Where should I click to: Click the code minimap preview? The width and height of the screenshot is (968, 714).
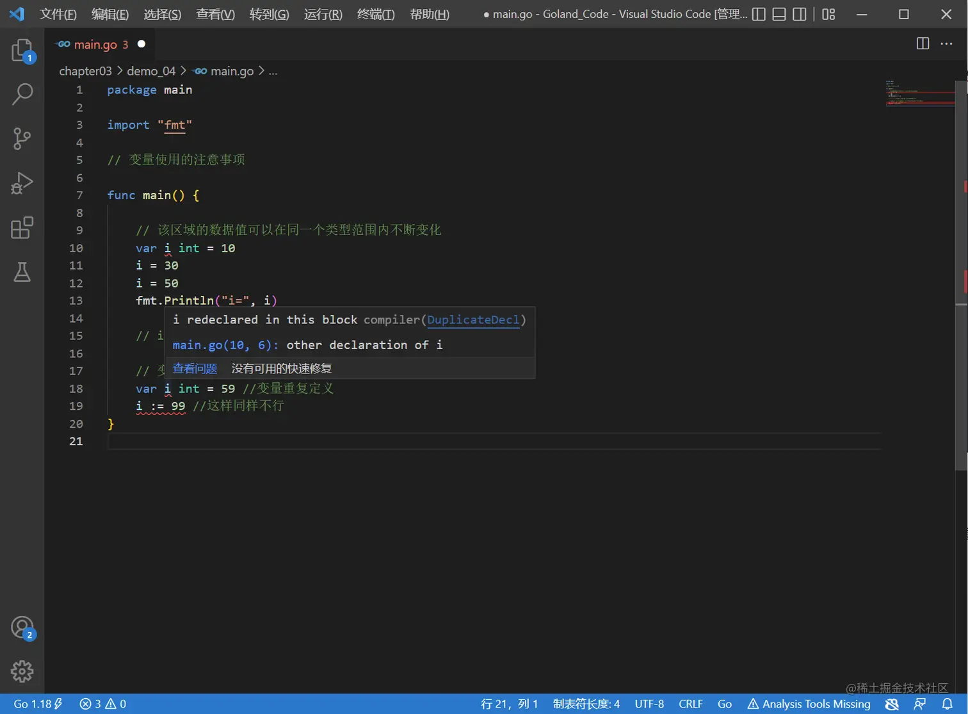click(920, 93)
